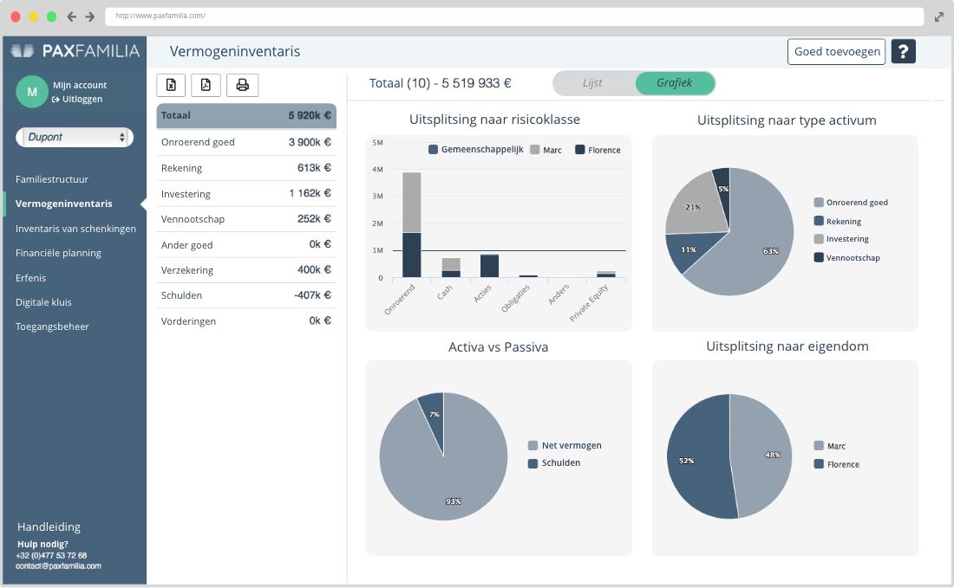Open help with question mark icon
The height and width of the screenshot is (588, 954).
coord(903,52)
